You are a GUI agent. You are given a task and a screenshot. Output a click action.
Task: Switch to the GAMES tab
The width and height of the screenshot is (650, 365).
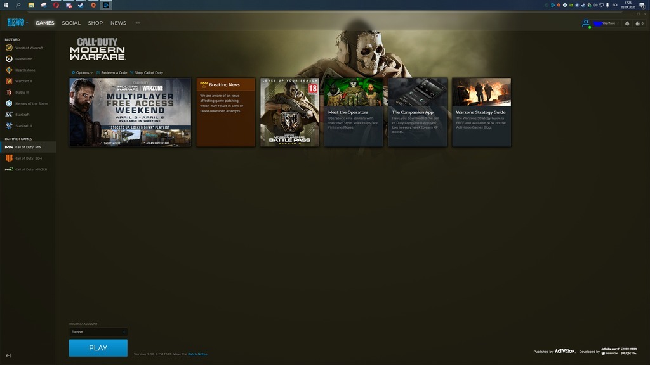coord(45,23)
